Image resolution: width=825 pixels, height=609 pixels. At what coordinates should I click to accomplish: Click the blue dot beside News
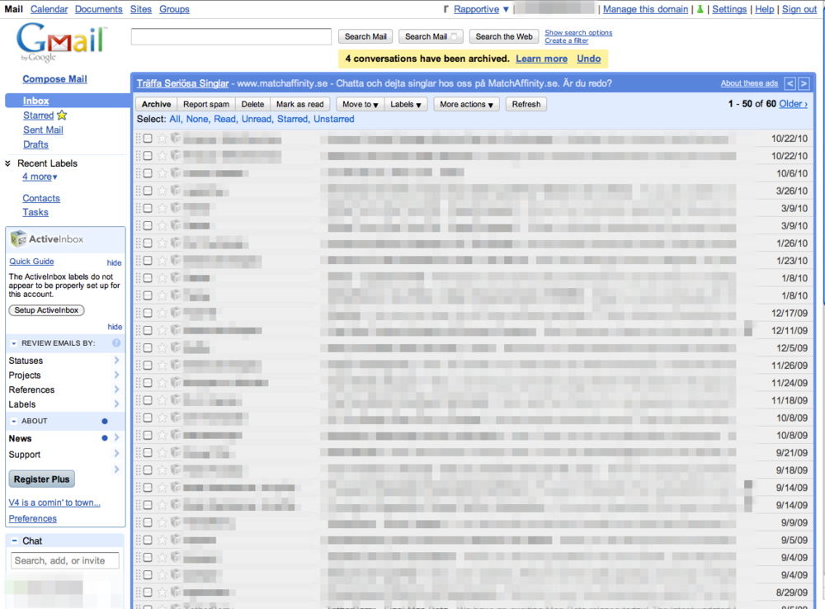(x=105, y=438)
